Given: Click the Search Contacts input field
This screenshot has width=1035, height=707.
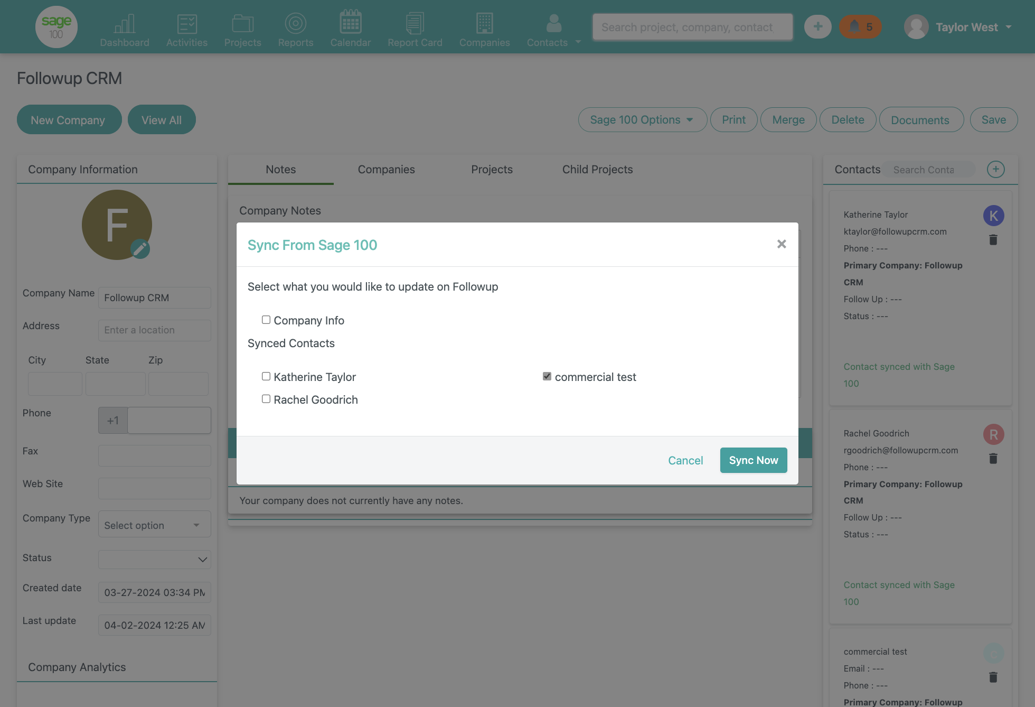Looking at the screenshot, I should click(x=929, y=170).
